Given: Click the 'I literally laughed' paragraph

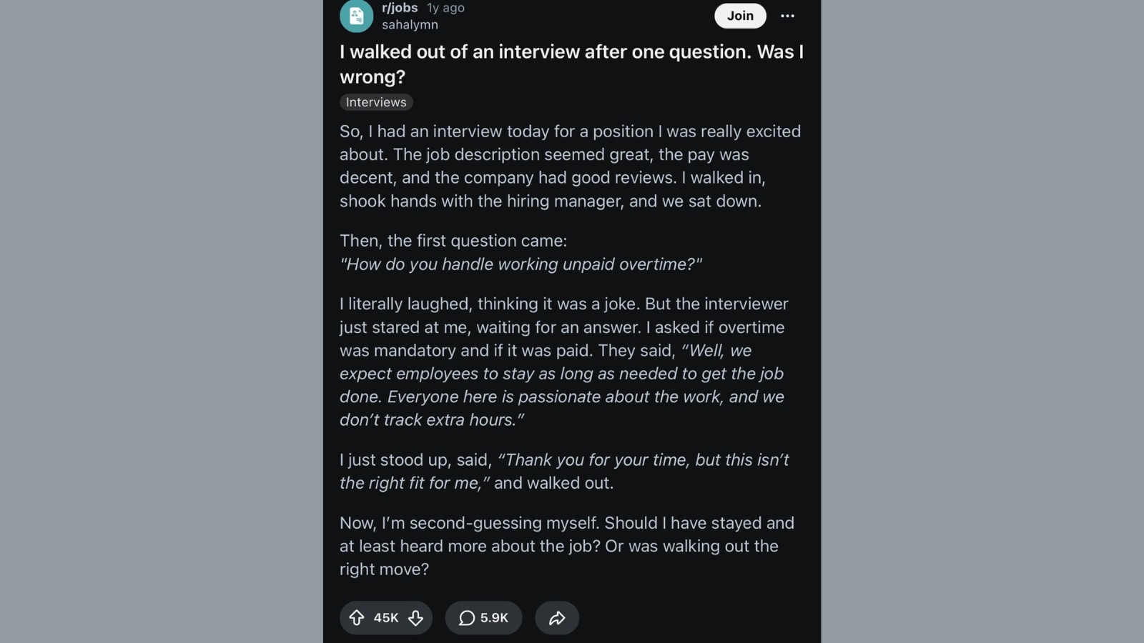Looking at the screenshot, I should 564,362.
